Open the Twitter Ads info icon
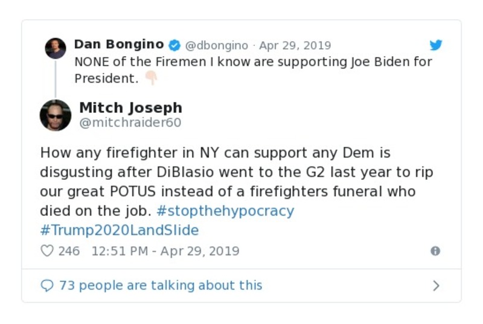 435,251
